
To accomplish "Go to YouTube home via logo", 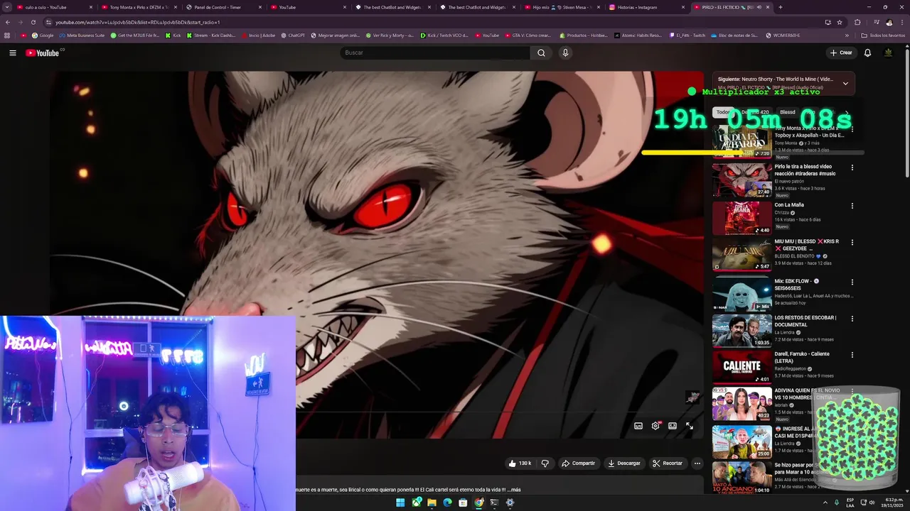I will [43, 53].
